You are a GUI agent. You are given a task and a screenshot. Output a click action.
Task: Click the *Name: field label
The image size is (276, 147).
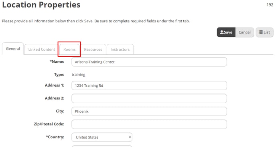(57, 62)
